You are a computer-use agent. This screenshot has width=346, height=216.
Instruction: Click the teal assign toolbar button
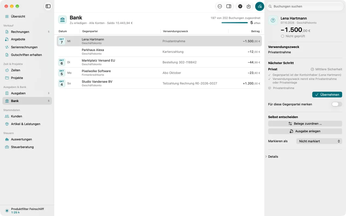point(259,6)
